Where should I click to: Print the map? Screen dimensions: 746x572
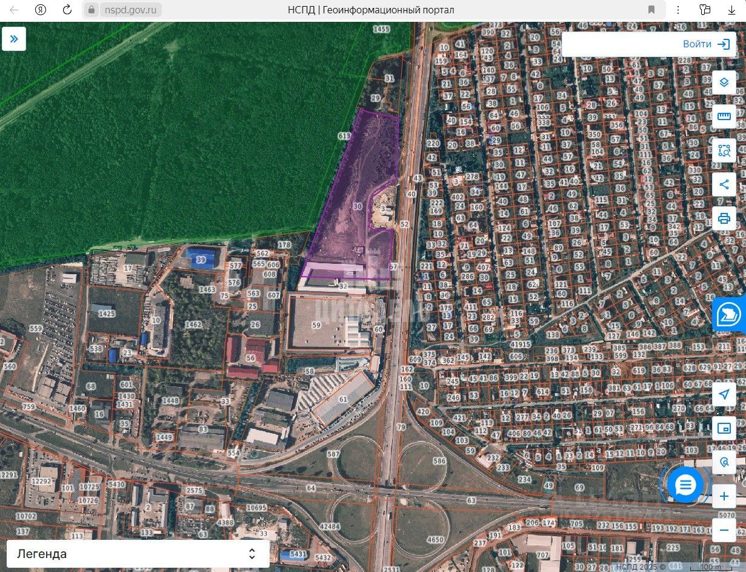(x=724, y=218)
